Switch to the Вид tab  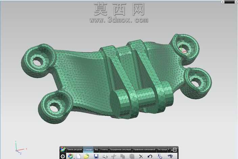point(96,150)
